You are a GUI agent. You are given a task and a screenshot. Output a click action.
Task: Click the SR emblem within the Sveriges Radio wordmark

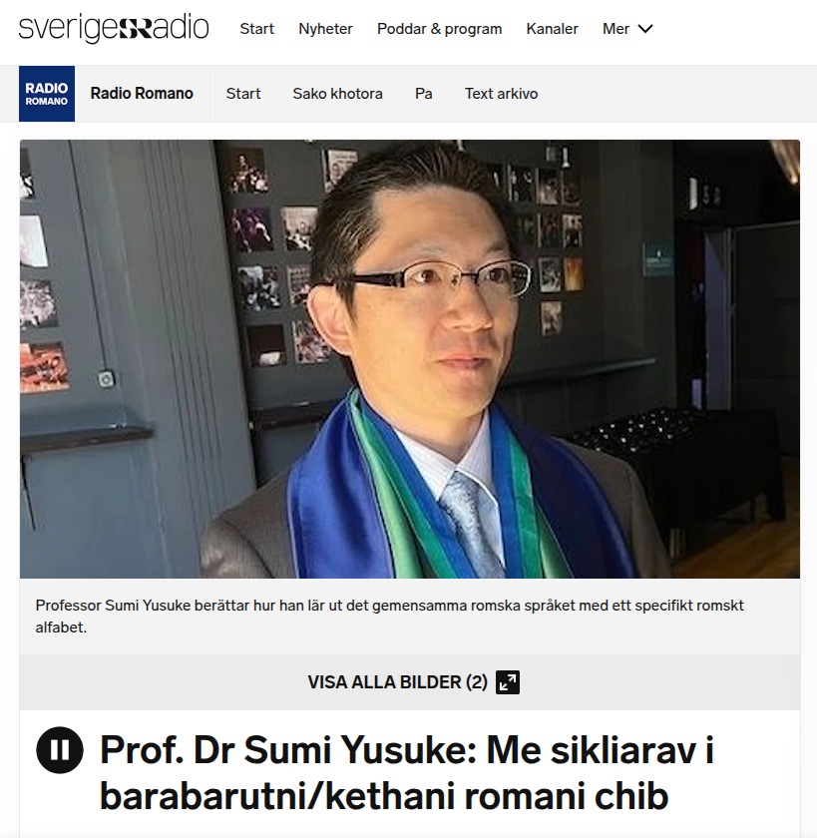(135, 28)
